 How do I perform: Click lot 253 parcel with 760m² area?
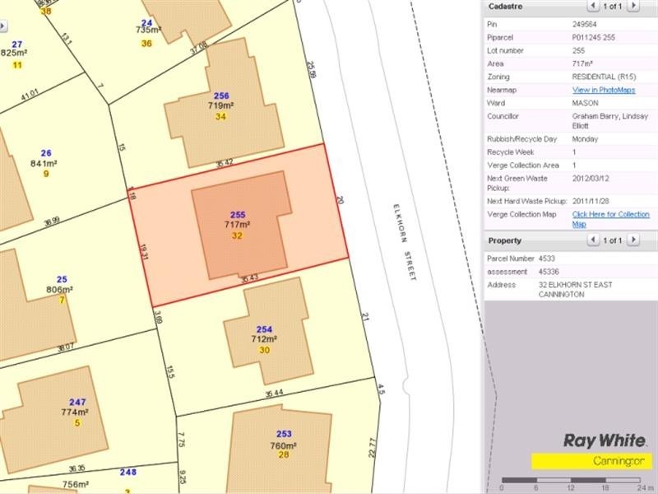tap(283, 445)
